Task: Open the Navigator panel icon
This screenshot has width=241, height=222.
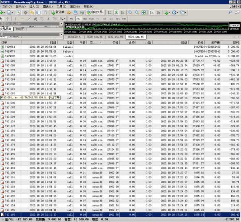Action: (32, 13)
